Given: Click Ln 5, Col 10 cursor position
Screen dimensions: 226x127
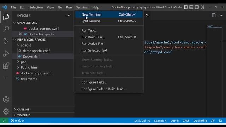Looking at the screenshot, I should point(142,121).
